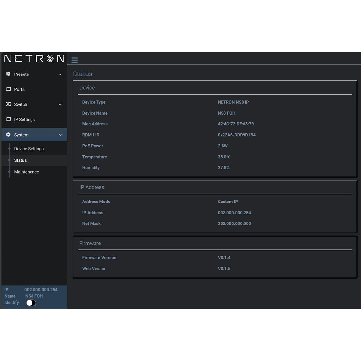Viewport: 361px width, 361px height.
Task: Click the sidebar IP address 002.000.000.254
Action: pos(41,290)
